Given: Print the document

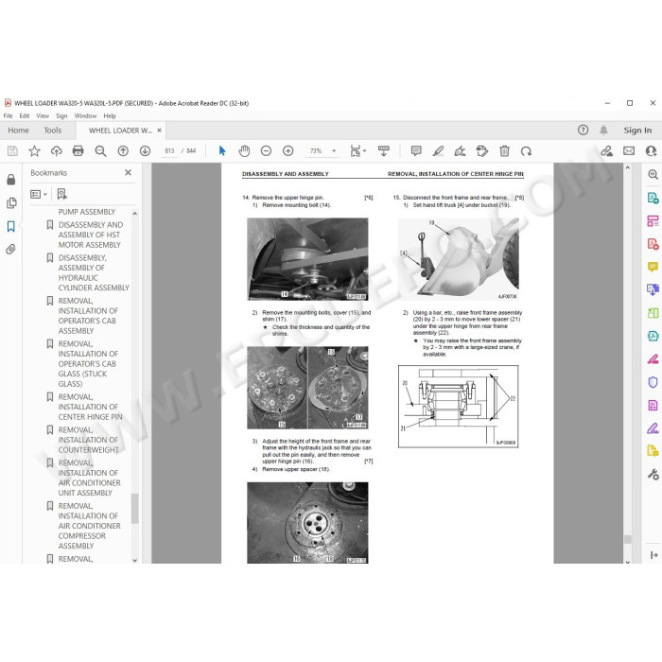Looking at the screenshot, I should tap(78, 150).
